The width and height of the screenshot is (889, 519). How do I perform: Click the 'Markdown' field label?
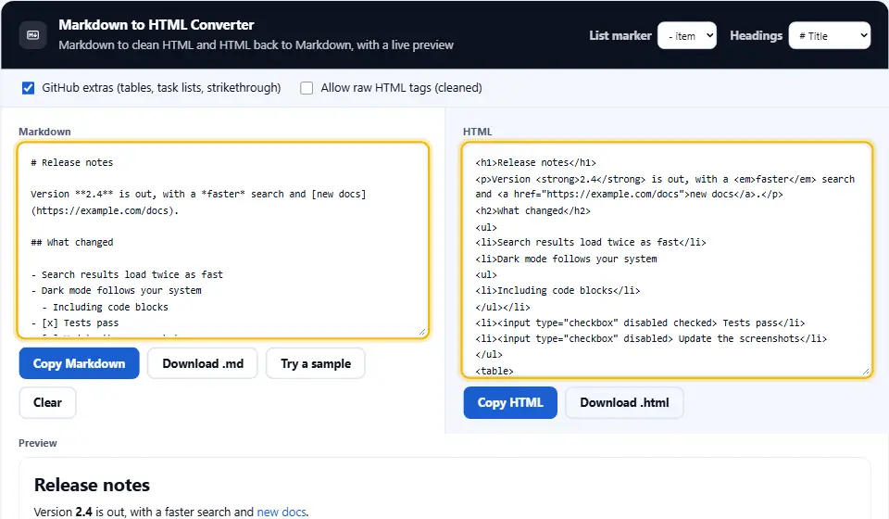44,132
